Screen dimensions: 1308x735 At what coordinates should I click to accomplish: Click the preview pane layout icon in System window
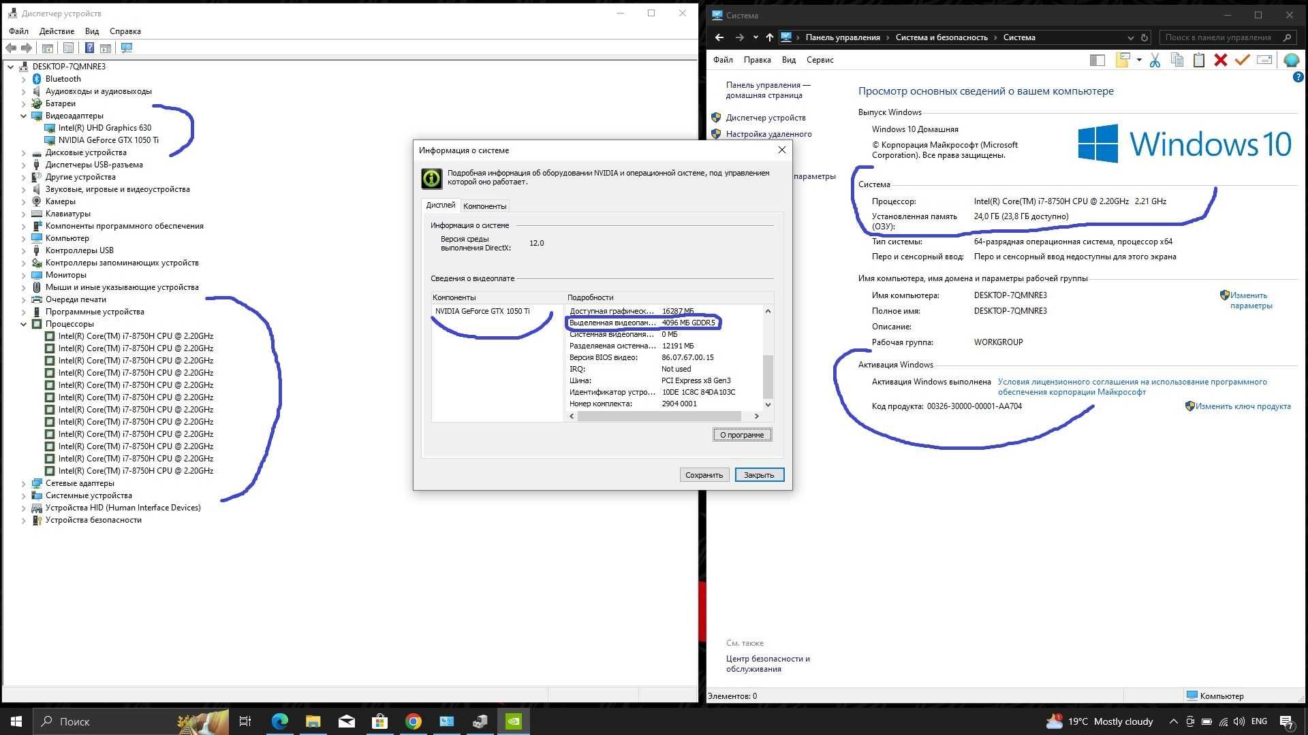1097,60
